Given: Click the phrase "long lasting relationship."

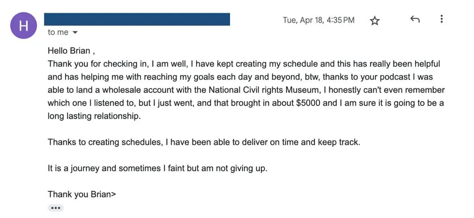Looking at the screenshot, I should [94, 116].
